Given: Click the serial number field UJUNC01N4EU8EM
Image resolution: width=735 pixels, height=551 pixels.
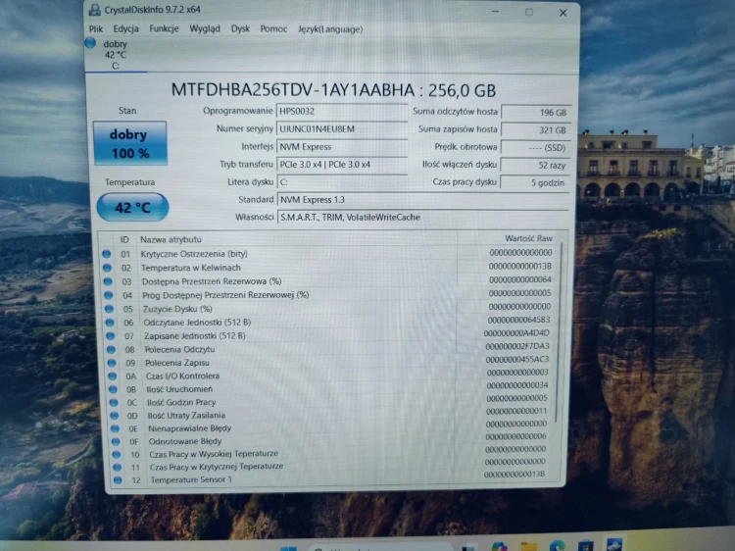Looking at the screenshot, I should (x=342, y=129).
